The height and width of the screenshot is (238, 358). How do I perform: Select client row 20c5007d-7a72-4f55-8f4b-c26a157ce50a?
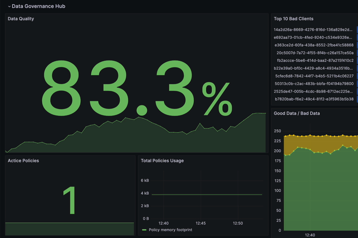[315, 53]
